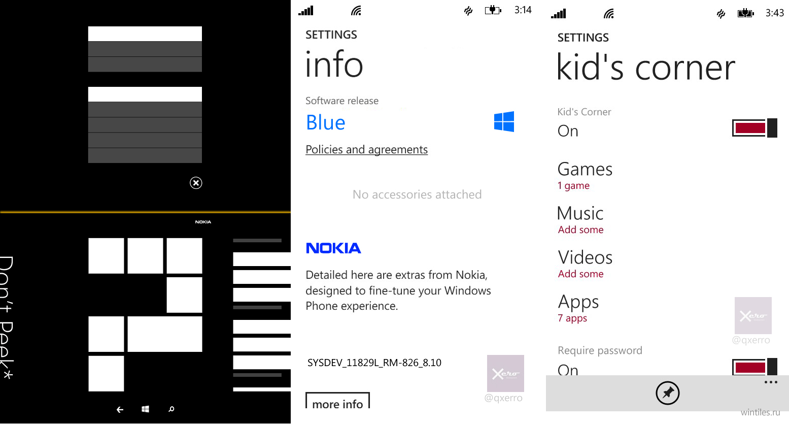Toggle the Require password switch

pyautogui.click(x=754, y=367)
